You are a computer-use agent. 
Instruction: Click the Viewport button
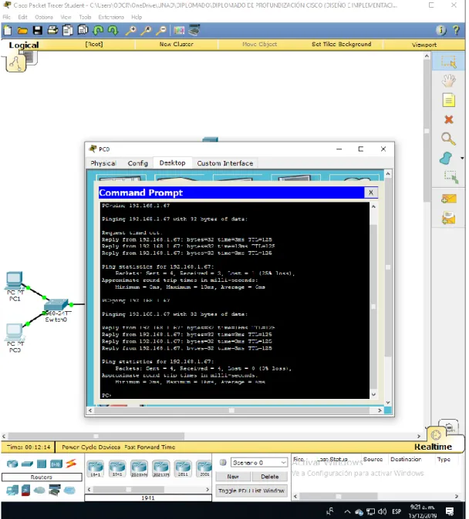(x=424, y=45)
